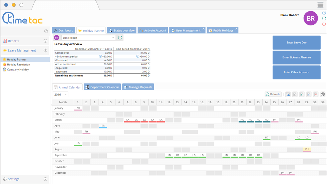Open the Status overview tab
Viewport: 327px width, 184px height.
121,30
